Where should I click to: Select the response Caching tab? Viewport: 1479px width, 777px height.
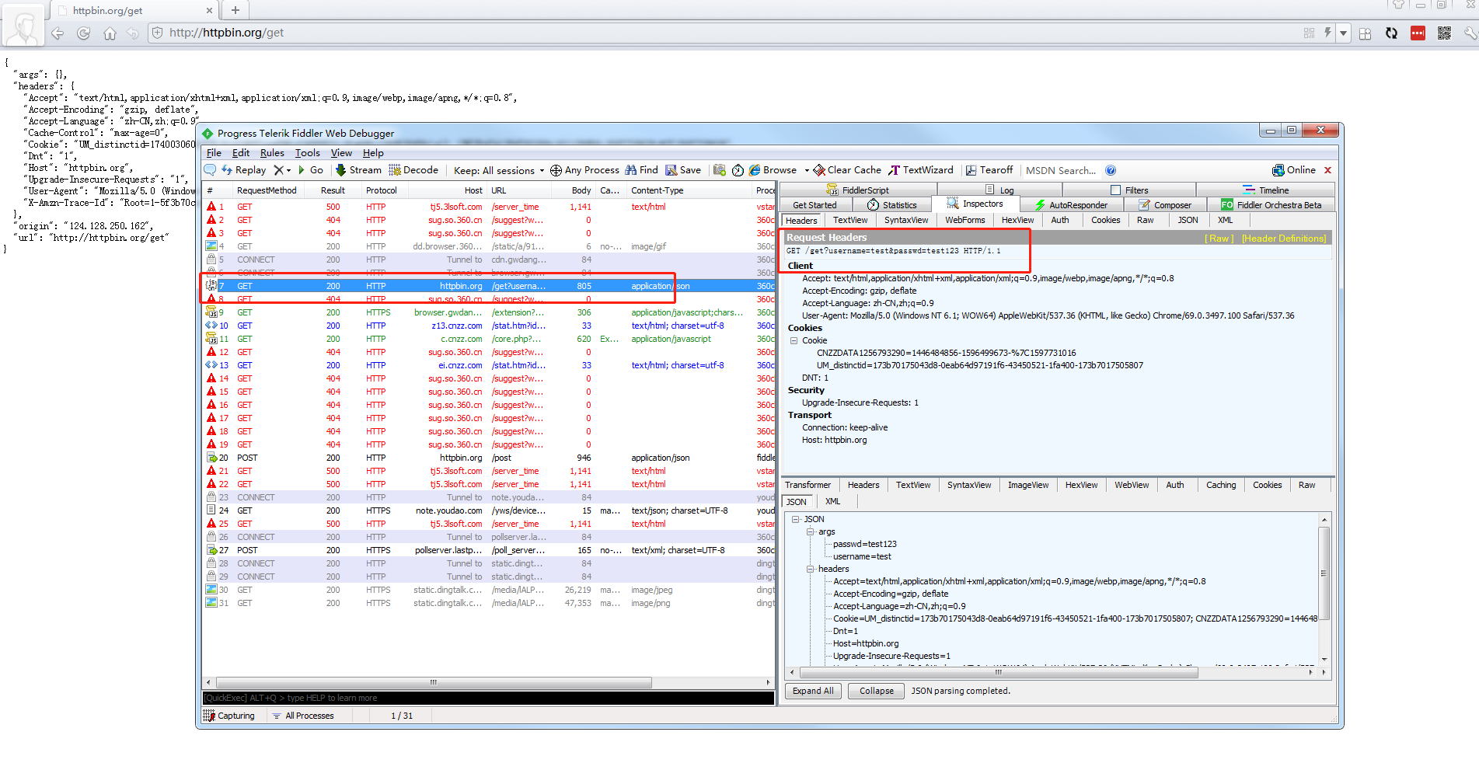point(1220,485)
